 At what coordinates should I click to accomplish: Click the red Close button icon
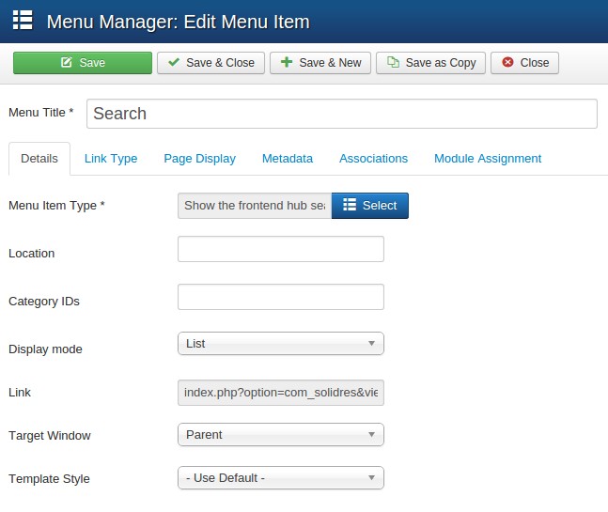pos(507,63)
